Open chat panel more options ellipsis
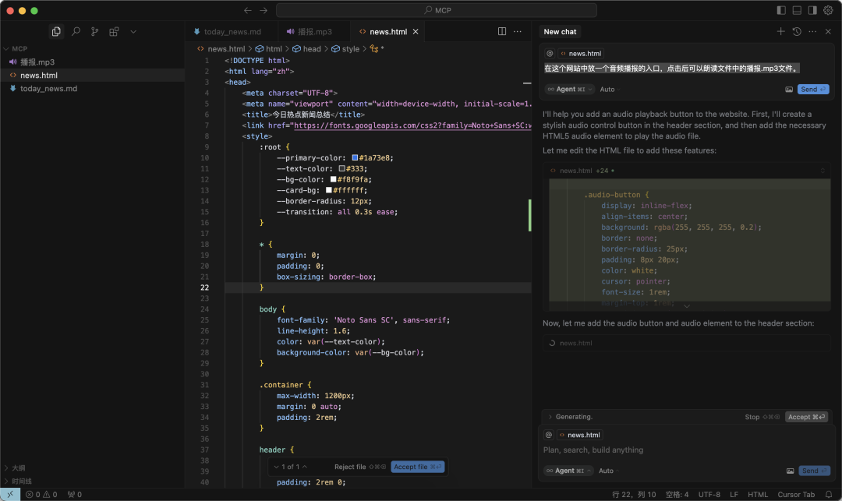 tap(812, 32)
